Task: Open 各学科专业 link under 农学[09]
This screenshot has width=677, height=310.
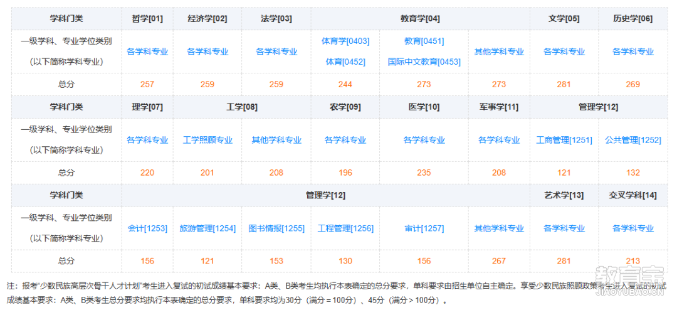Action: pyautogui.click(x=345, y=140)
